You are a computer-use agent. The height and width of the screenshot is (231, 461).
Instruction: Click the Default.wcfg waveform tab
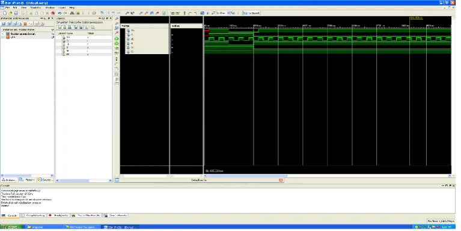click(199, 180)
